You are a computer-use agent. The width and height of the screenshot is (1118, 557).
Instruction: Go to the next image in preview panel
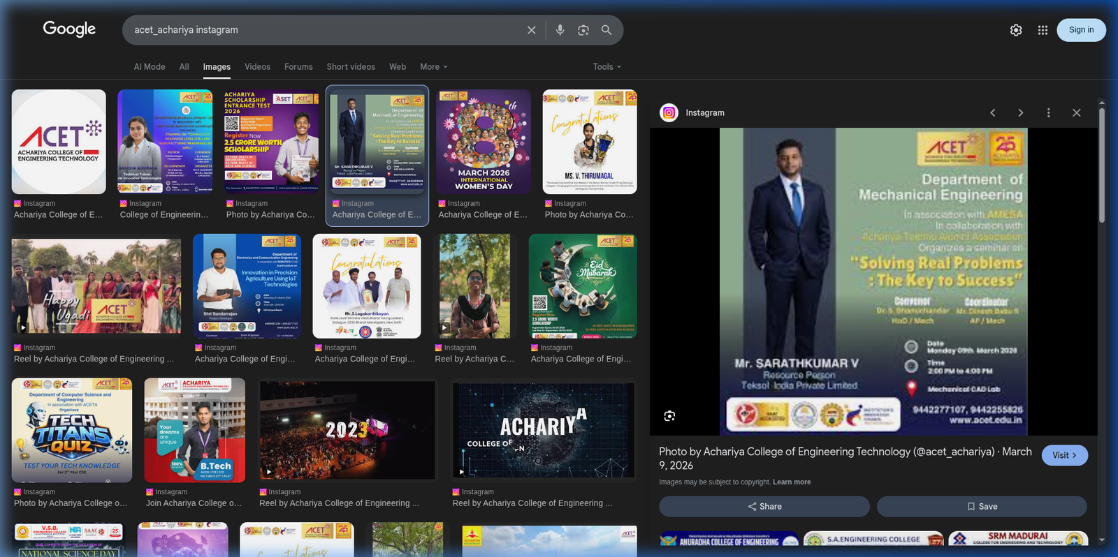(x=1020, y=112)
